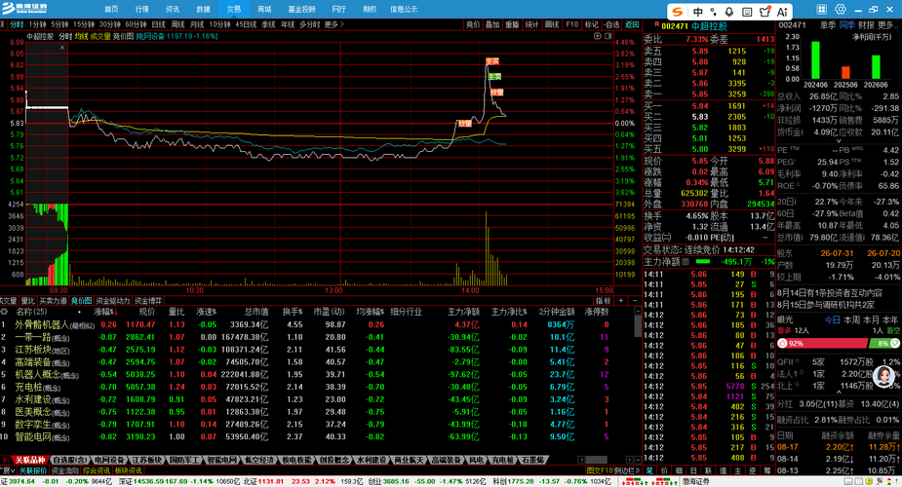Image resolution: width=902 pixels, height=487 pixels.
Task: Click the 叠加 overlay button
Action: pos(492,24)
